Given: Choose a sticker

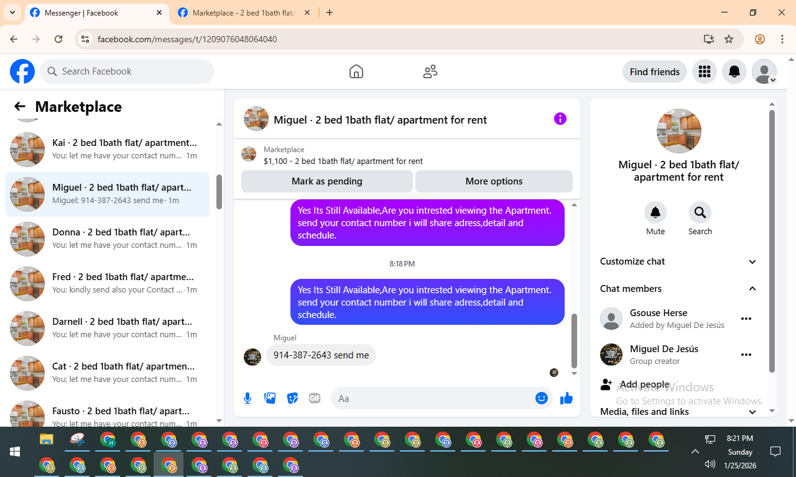Looking at the screenshot, I should click(292, 398).
